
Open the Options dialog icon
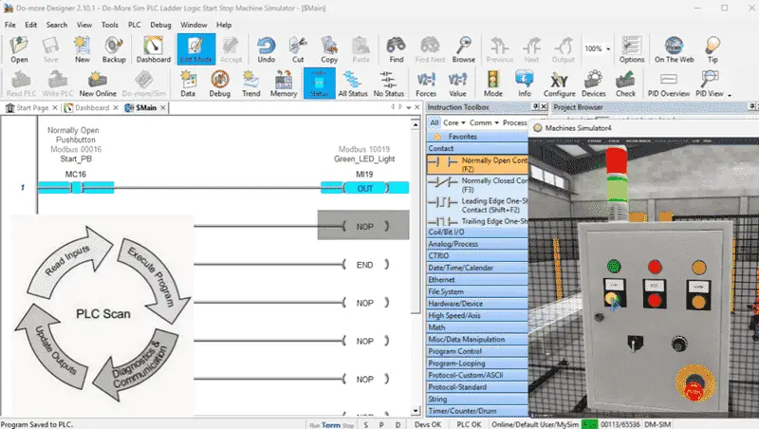click(x=632, y=49)
